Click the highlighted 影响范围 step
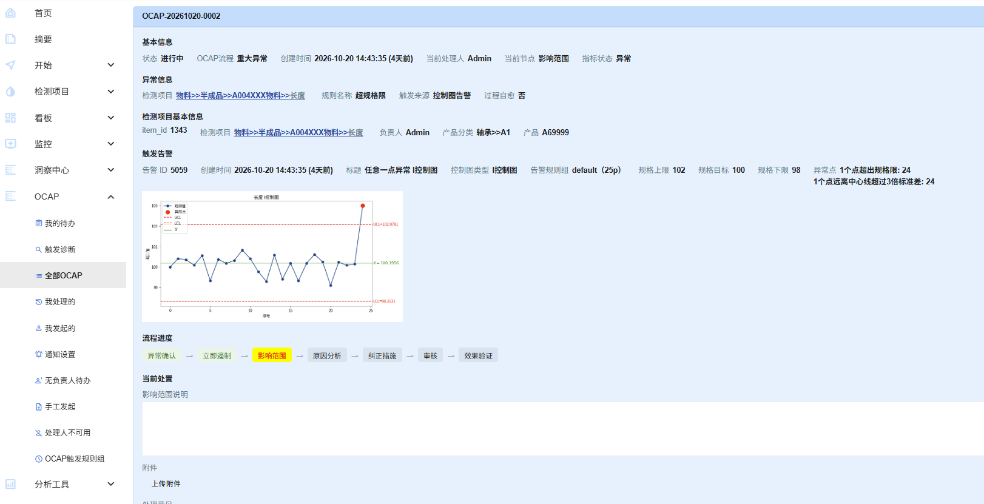This screenshot has height=504, width=984. point(272,355)
